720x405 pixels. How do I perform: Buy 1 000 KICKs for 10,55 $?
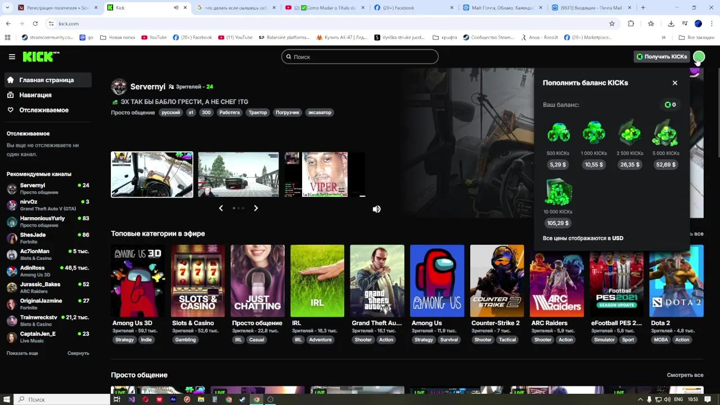click(593, 165)
